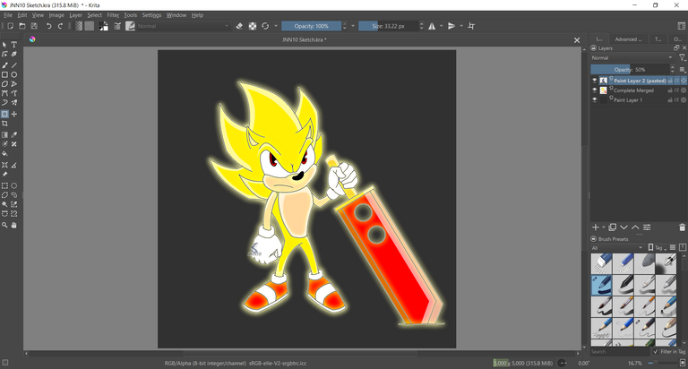The height and width of the screenshot is (369, 688).
Task: Select the Move tool
Action: point(14,114)
